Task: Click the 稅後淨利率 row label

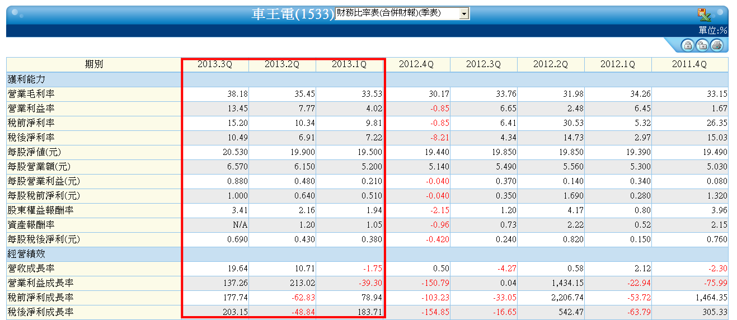Action: (31, 137)
